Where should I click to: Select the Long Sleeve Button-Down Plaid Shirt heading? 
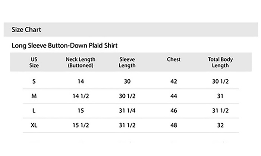pyautogui.click(x=65, y=45)
